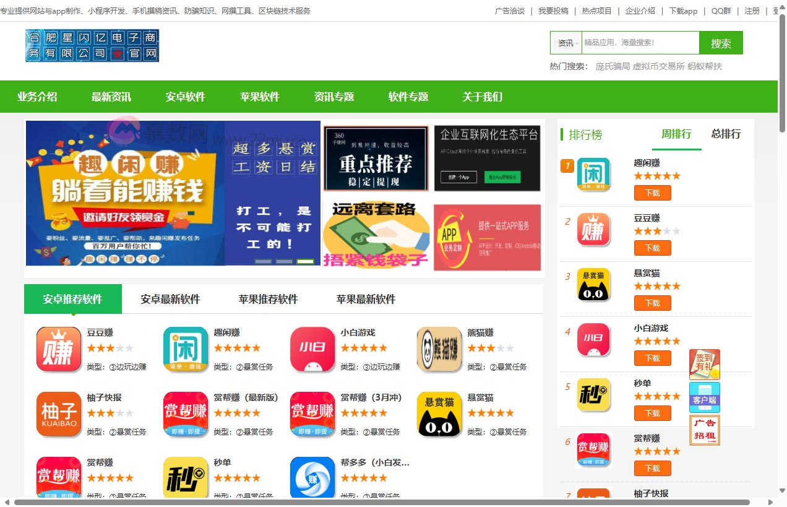Image resolution: width=787 pixels, height=507 pixels.
Task: Select the 安卓最新软件 tab
Action: pyautogui.click(x=170, y=300)
